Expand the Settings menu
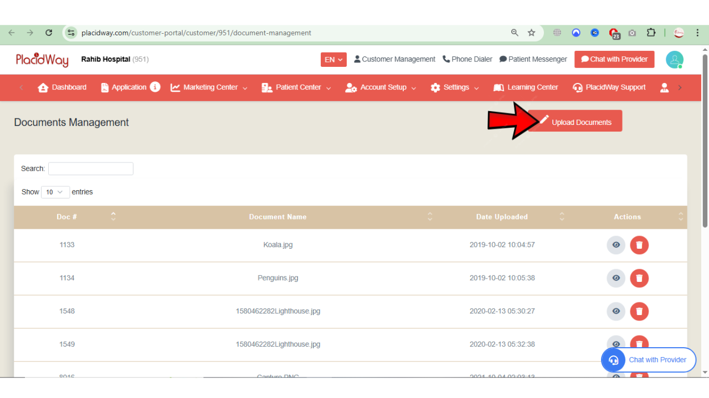This screenshot has height=398, width=709. [454, 87]
